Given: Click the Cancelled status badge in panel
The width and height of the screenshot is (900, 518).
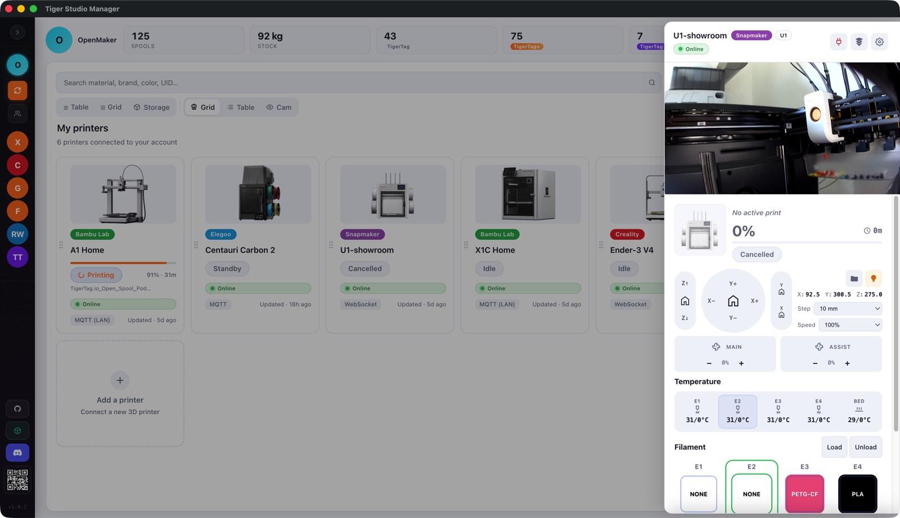Looking at the screenshot, I should [x=757, y=255].
